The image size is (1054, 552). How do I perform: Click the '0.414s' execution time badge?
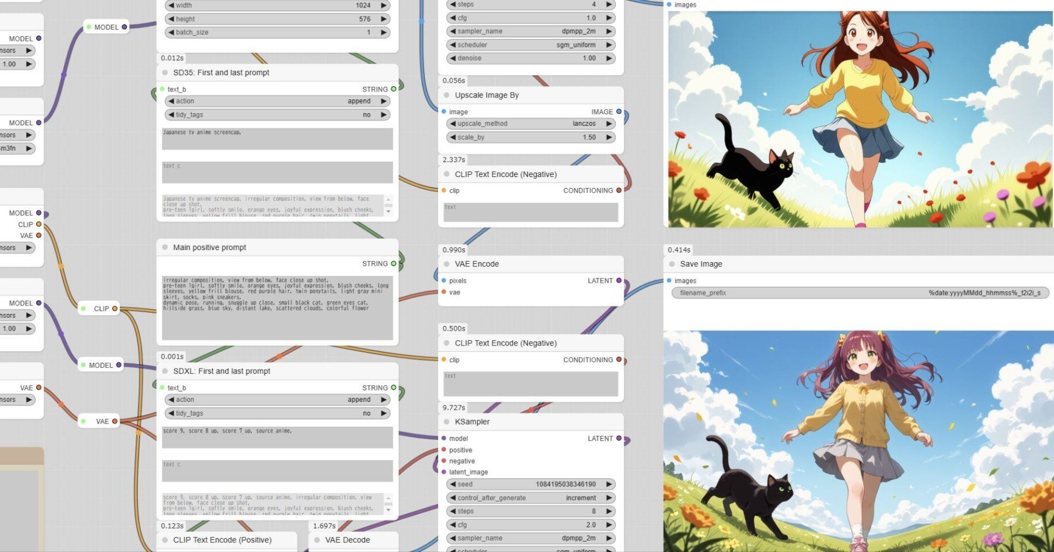[x=679, y=250]
